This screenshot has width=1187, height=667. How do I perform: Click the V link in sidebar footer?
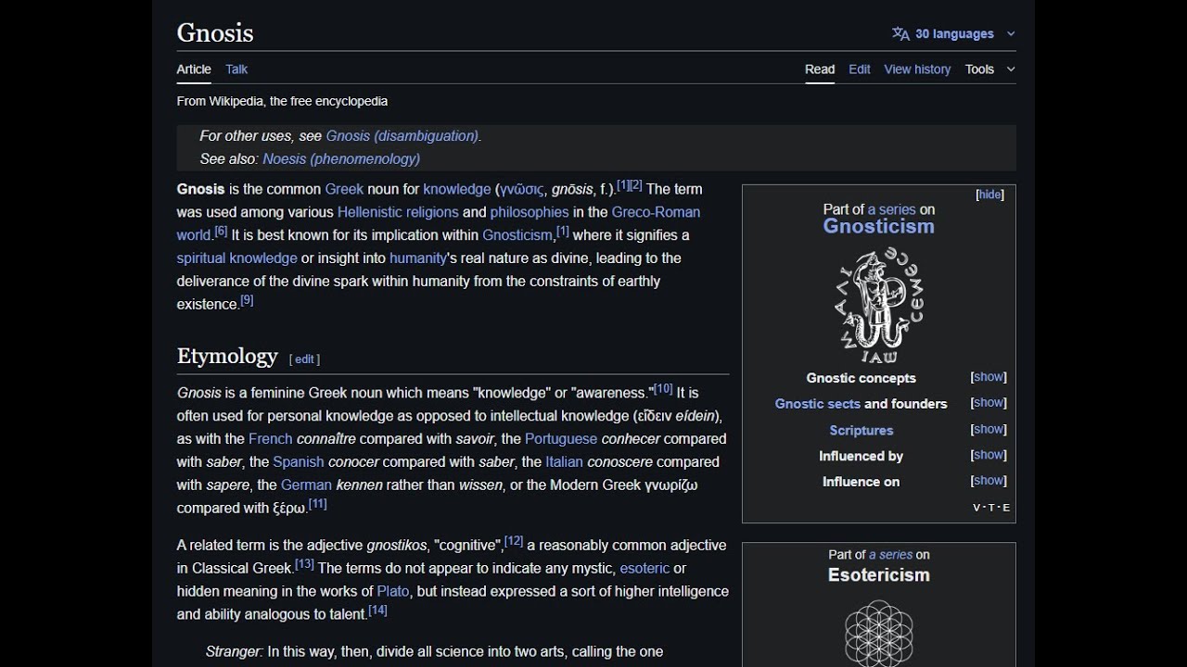976,508
